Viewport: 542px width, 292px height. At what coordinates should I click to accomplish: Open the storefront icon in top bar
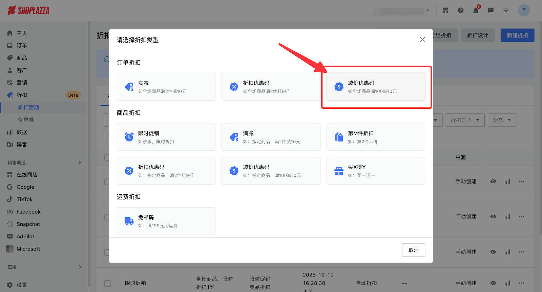445,10
